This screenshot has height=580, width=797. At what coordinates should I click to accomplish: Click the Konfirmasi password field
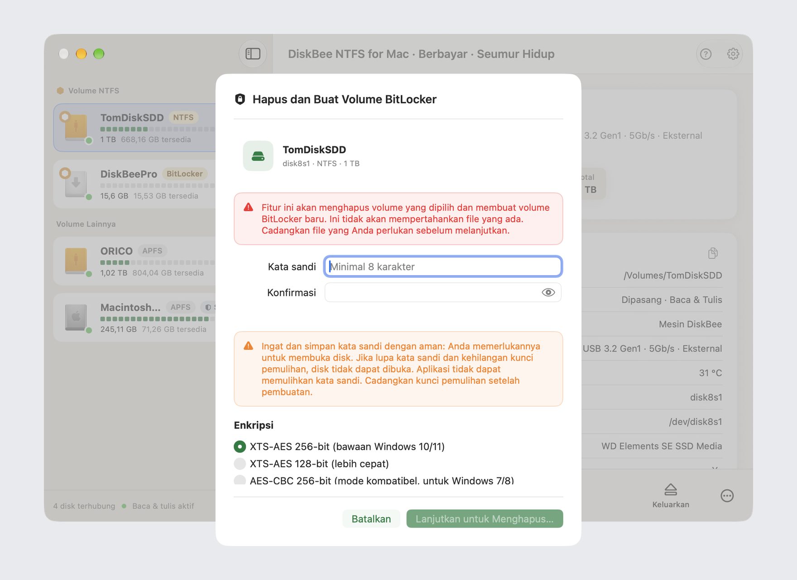pos(443,292)
